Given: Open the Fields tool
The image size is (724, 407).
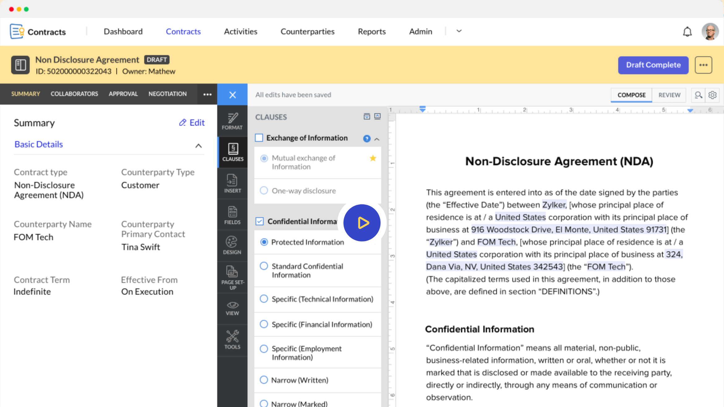Looking at the screenshot, I should (x=232, y=215).
